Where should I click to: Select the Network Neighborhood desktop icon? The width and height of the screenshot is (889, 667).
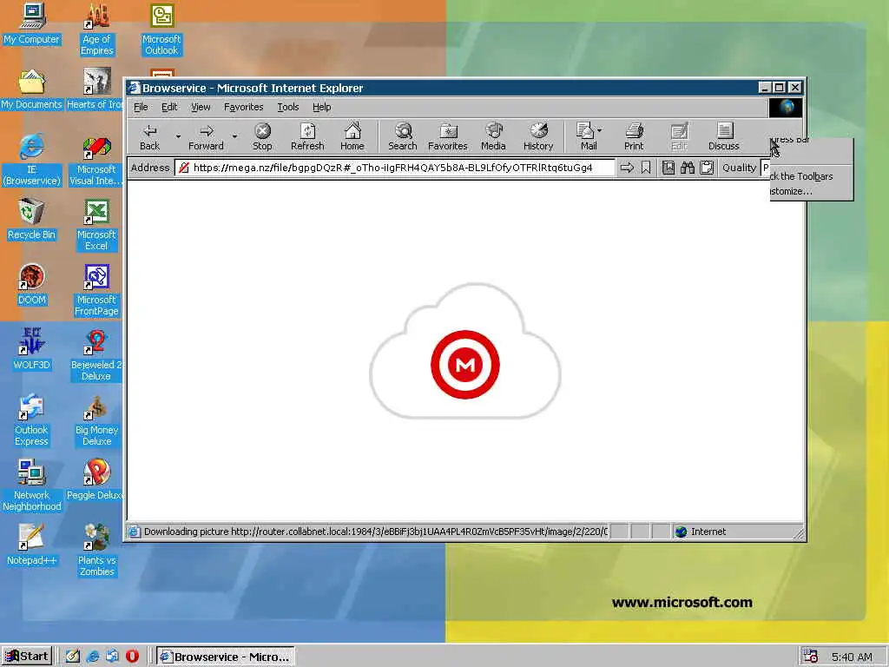pos(32,485)
